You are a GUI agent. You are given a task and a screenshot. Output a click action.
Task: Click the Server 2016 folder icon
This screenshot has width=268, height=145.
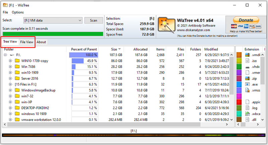17,78
